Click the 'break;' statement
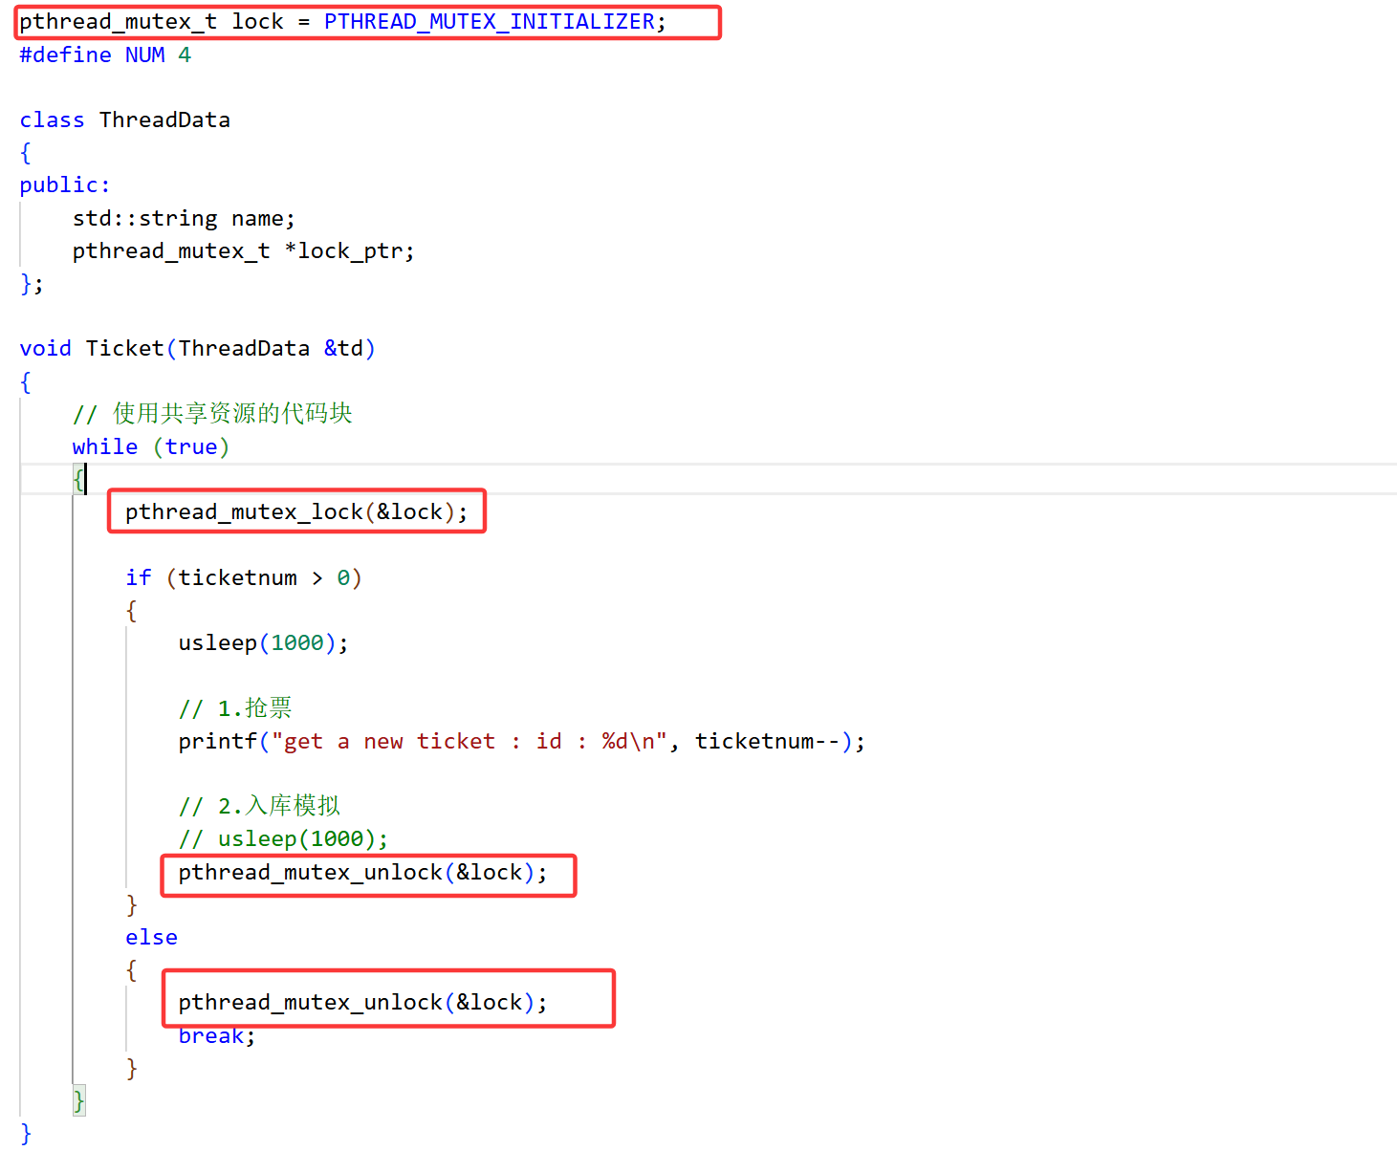The height and width of the screenshot is (1151, 1397). [217, 1035]
